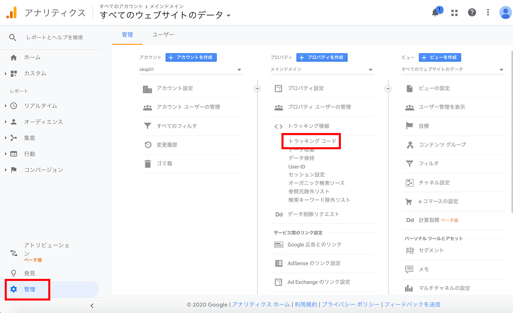The width and height of the screenshot is (513, 313).
Task: Click the プロパティを作成 button
Action: tap(322, 57)
